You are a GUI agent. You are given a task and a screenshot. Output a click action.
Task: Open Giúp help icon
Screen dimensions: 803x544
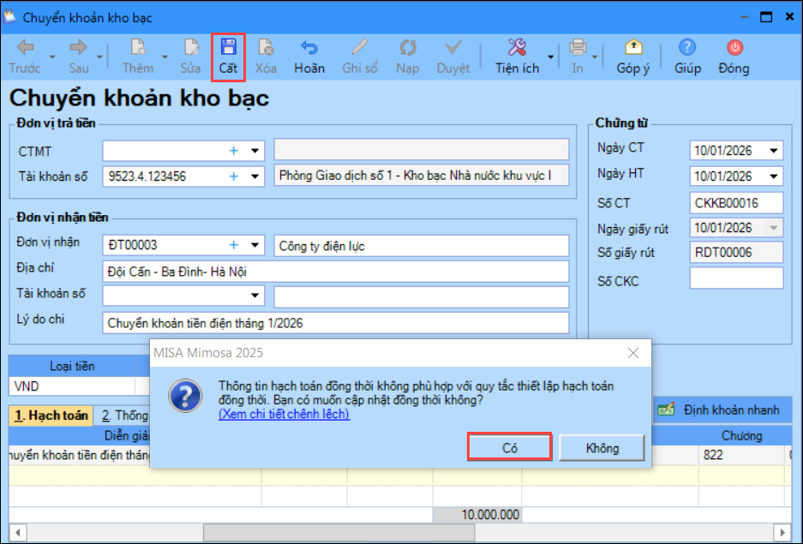(x=686, y=48)
